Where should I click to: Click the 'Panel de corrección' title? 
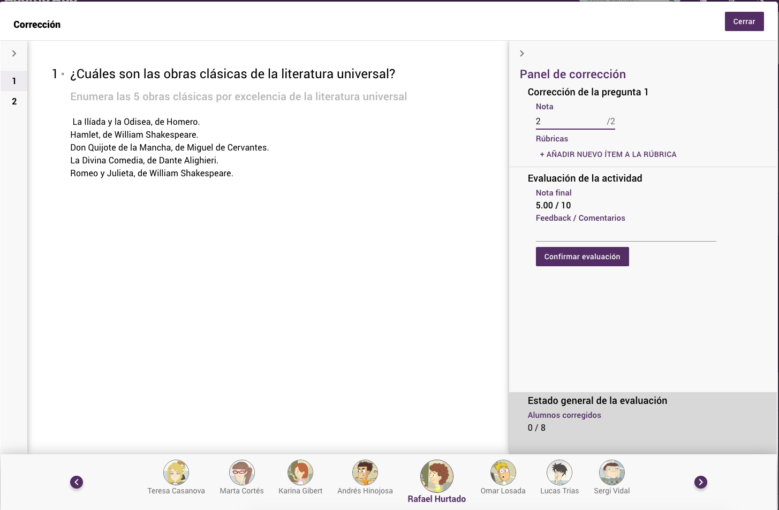[x=573, y=74]
